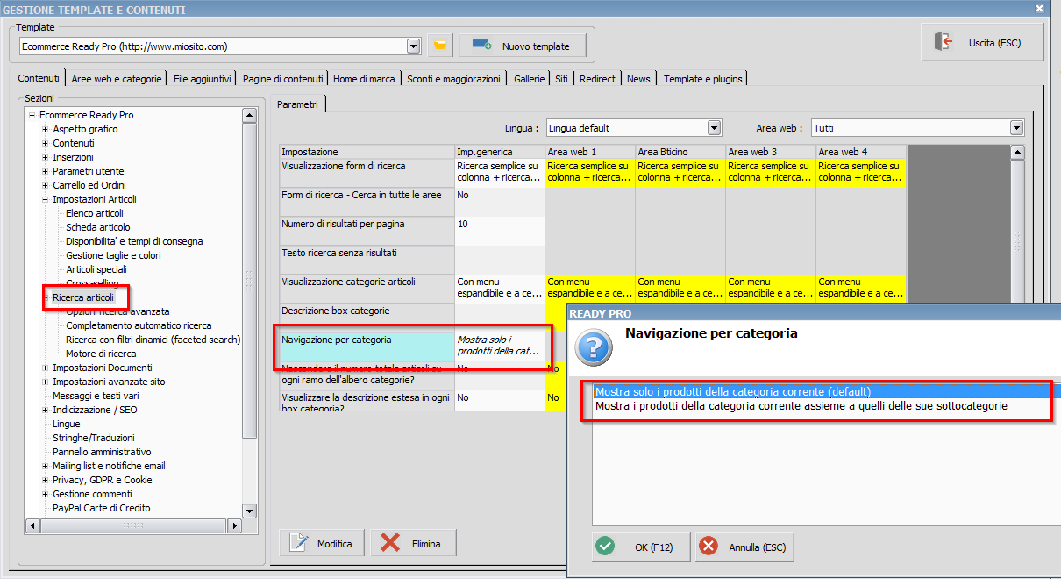Image resolution: width=1061 pixels, height=579 pixels.
Task: Expand the Mailing list e notifiche email node
Action: 46,466
